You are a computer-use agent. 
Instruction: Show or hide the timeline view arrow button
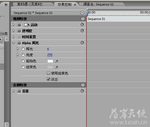[x=82, y=13]
